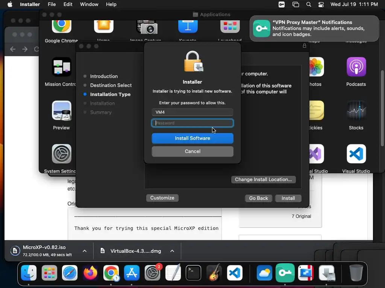385x288 pixels.
Task: Click Applications window scrollbar
Action: tap(382, 108)
